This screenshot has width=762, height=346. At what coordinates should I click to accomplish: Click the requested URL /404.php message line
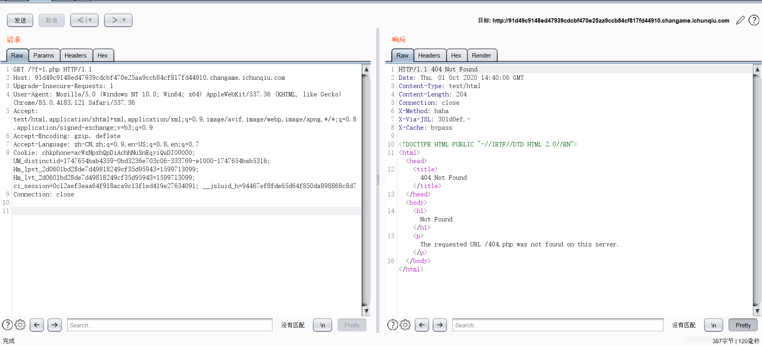pyautogui.click(x=520, y=244)
